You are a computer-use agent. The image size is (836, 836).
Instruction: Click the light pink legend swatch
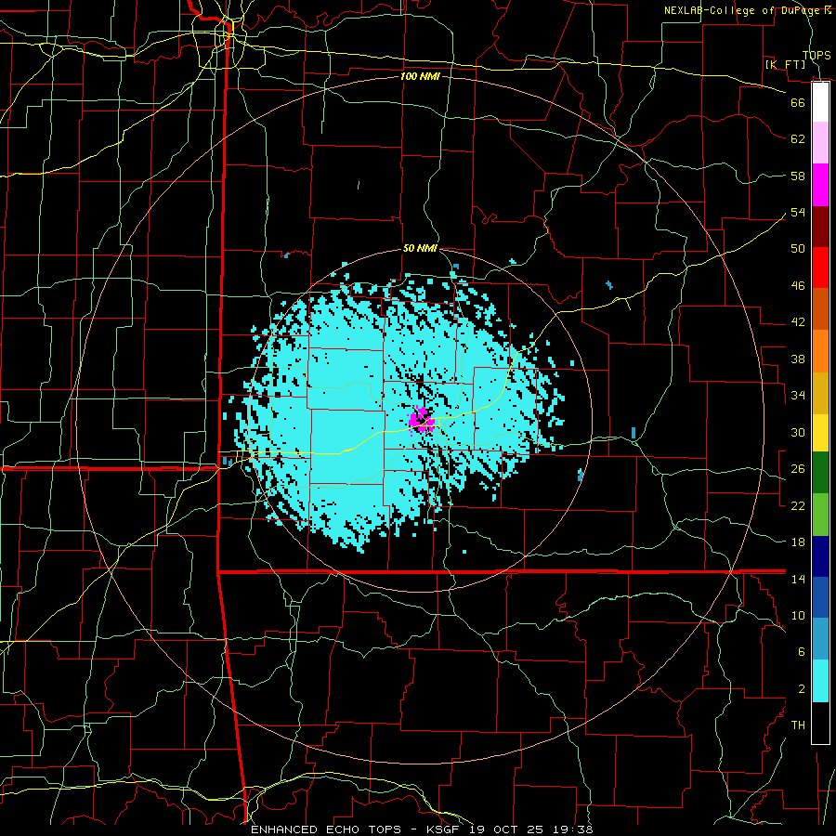coord(820,143)
